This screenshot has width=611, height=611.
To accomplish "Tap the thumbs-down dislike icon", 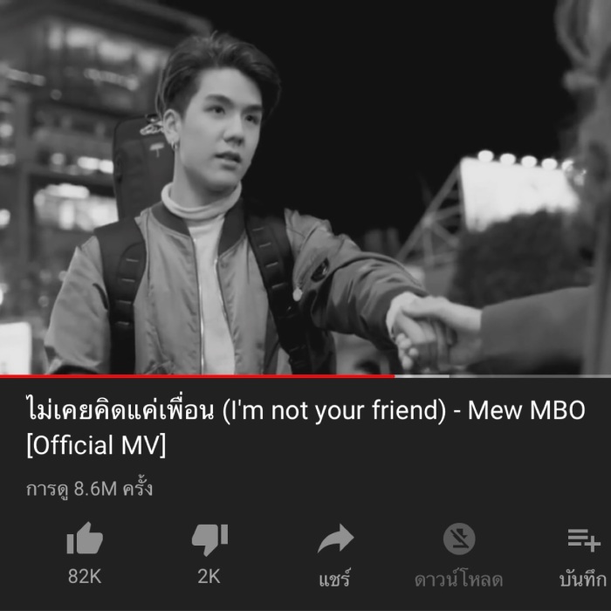I will click(209, 539).
